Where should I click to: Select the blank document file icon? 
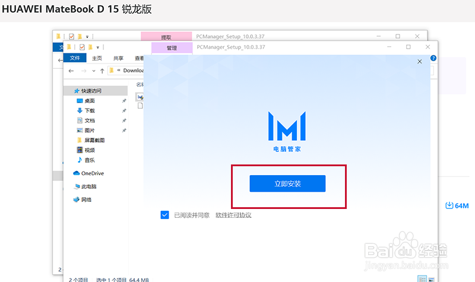[x=140, y=106]
